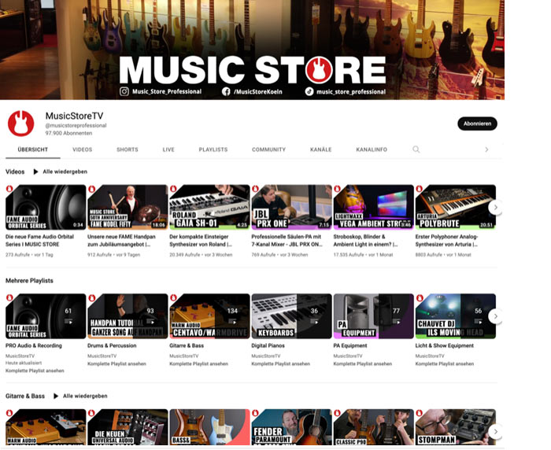Switch to the Playlists tab
Viewport: 551px width, 450px height.
(x=213, y=149)
